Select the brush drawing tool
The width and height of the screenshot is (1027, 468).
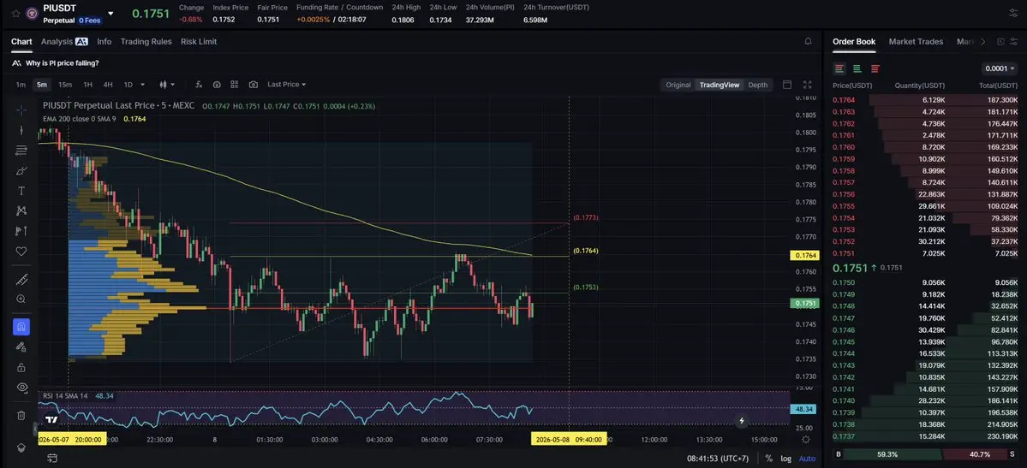point(21,171)
